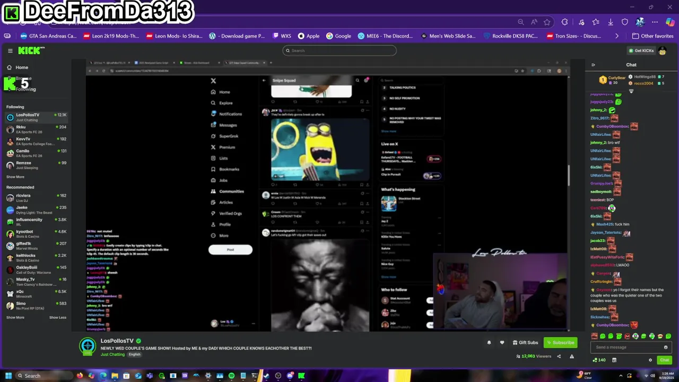Open xQc recommended channel
679x382 pixels.
(x=36, y=293)
